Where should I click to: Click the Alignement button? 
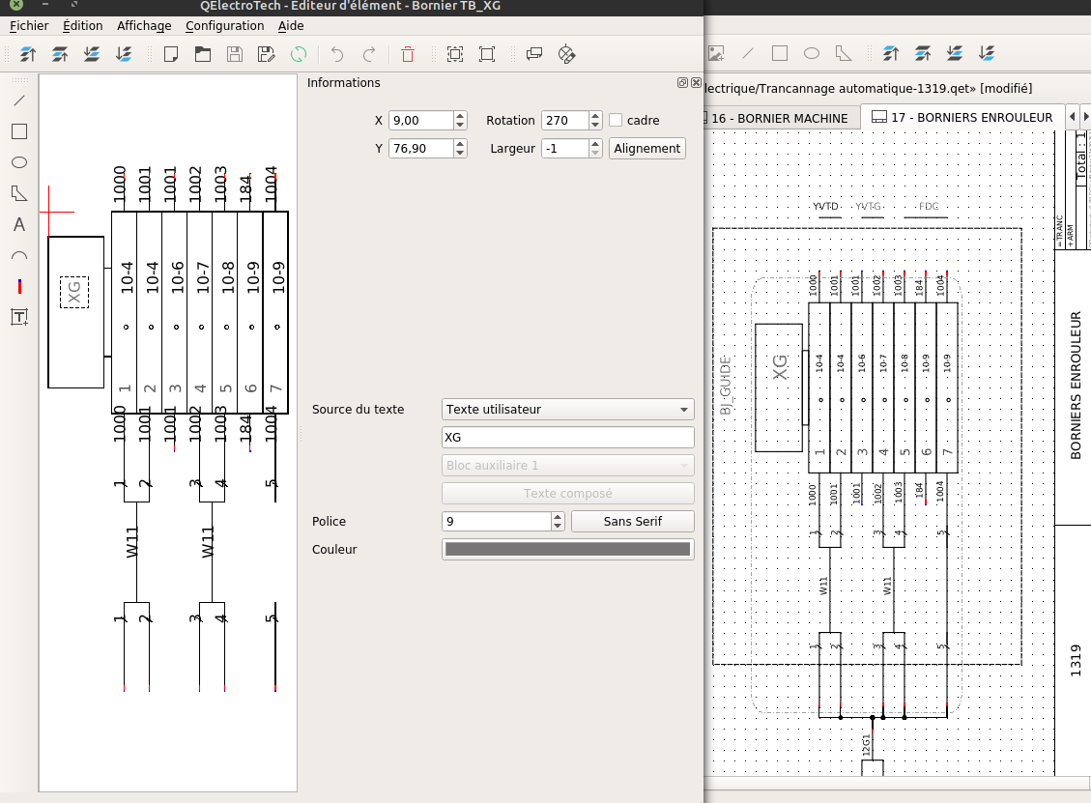pos(647,149)
